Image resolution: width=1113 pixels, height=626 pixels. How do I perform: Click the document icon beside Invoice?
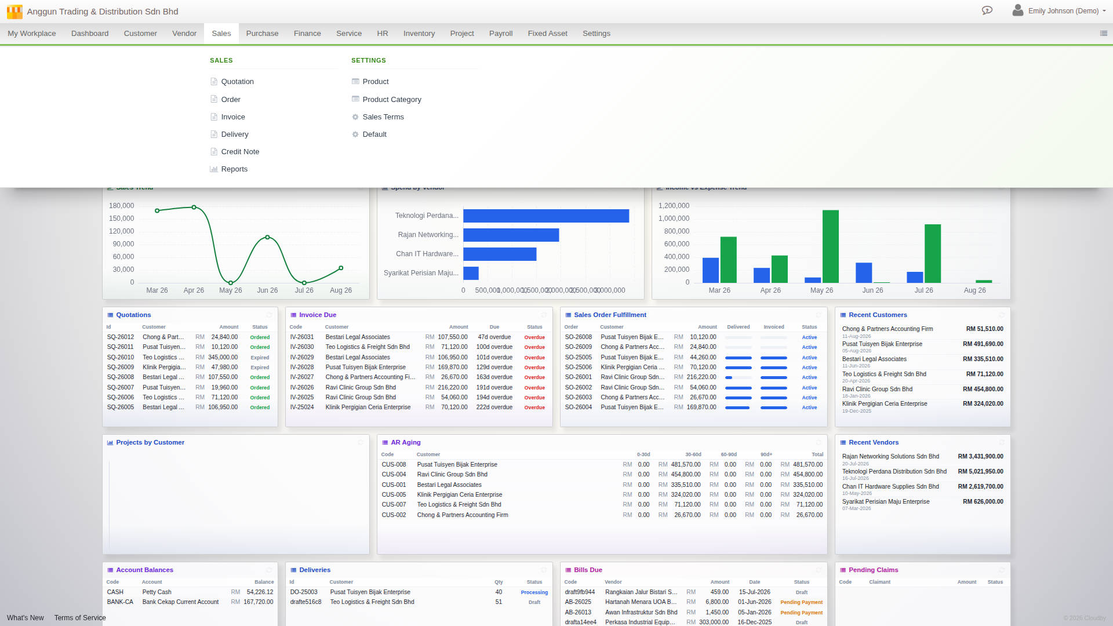coord(214,117)
